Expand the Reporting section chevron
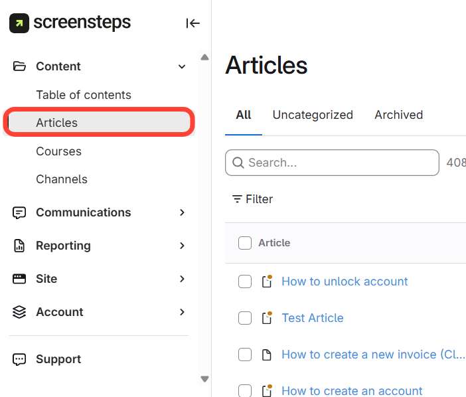 coord(182,246)
